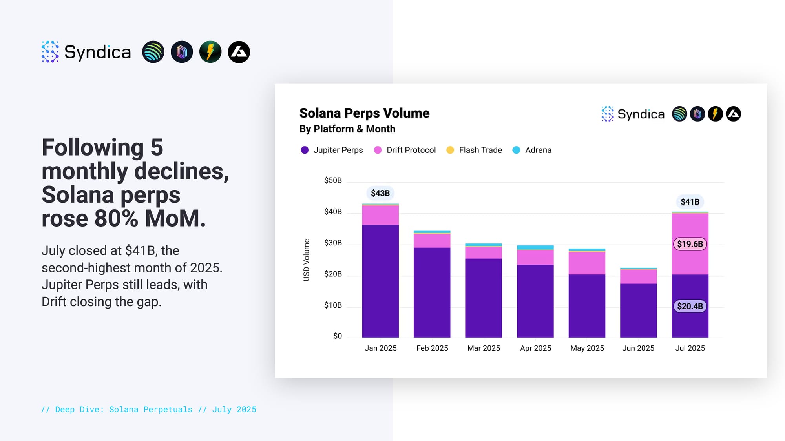Click the $43B label above January bar

click(x=380, y=193)
